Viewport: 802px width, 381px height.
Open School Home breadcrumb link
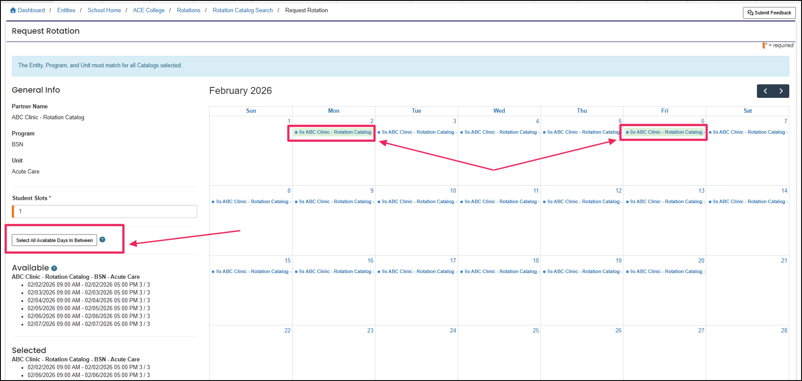(x=104, y=10)
